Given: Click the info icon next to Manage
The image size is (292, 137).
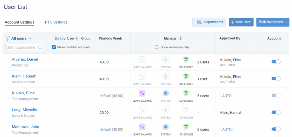Looking at the screenshot, I should coord(180,38).
